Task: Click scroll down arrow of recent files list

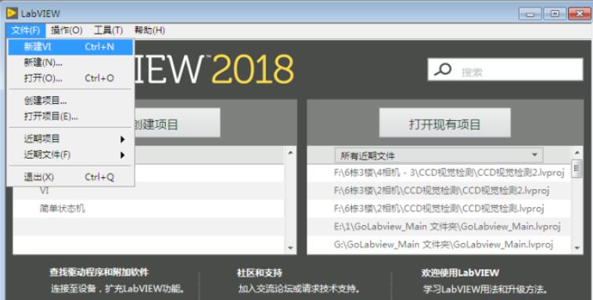Action: tap(577, 248)
